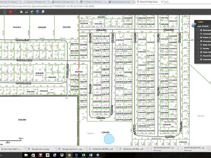The height and width of the screenshot is (158, 211).
Task: Uncheck the Streets layer checkbox
Action: (x=201, y=48)
